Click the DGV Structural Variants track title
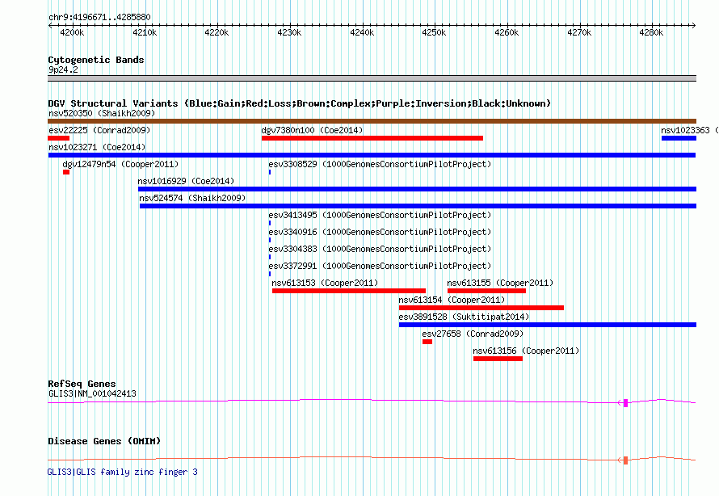This screenshot has height=496, width=719. (299, 103)
